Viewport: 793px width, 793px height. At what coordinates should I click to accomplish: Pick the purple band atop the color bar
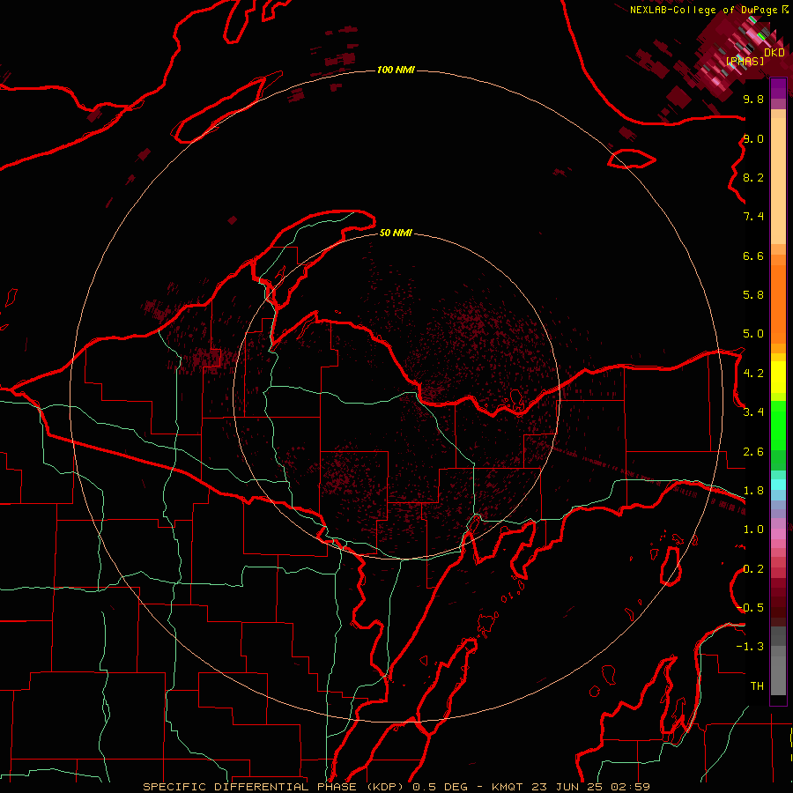778,89
